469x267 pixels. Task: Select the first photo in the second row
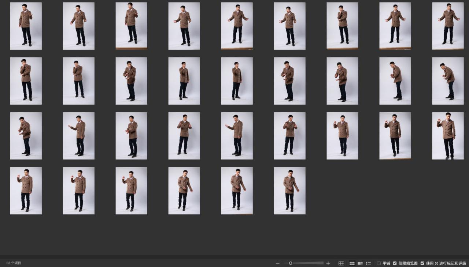[x=26, y=81]
